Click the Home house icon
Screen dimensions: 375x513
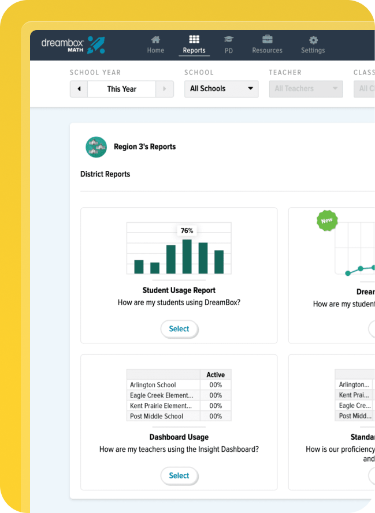[155, 40]
